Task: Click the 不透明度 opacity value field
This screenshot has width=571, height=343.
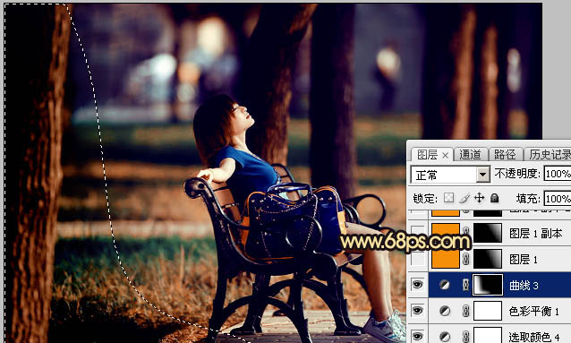Action: click(558, 174)
